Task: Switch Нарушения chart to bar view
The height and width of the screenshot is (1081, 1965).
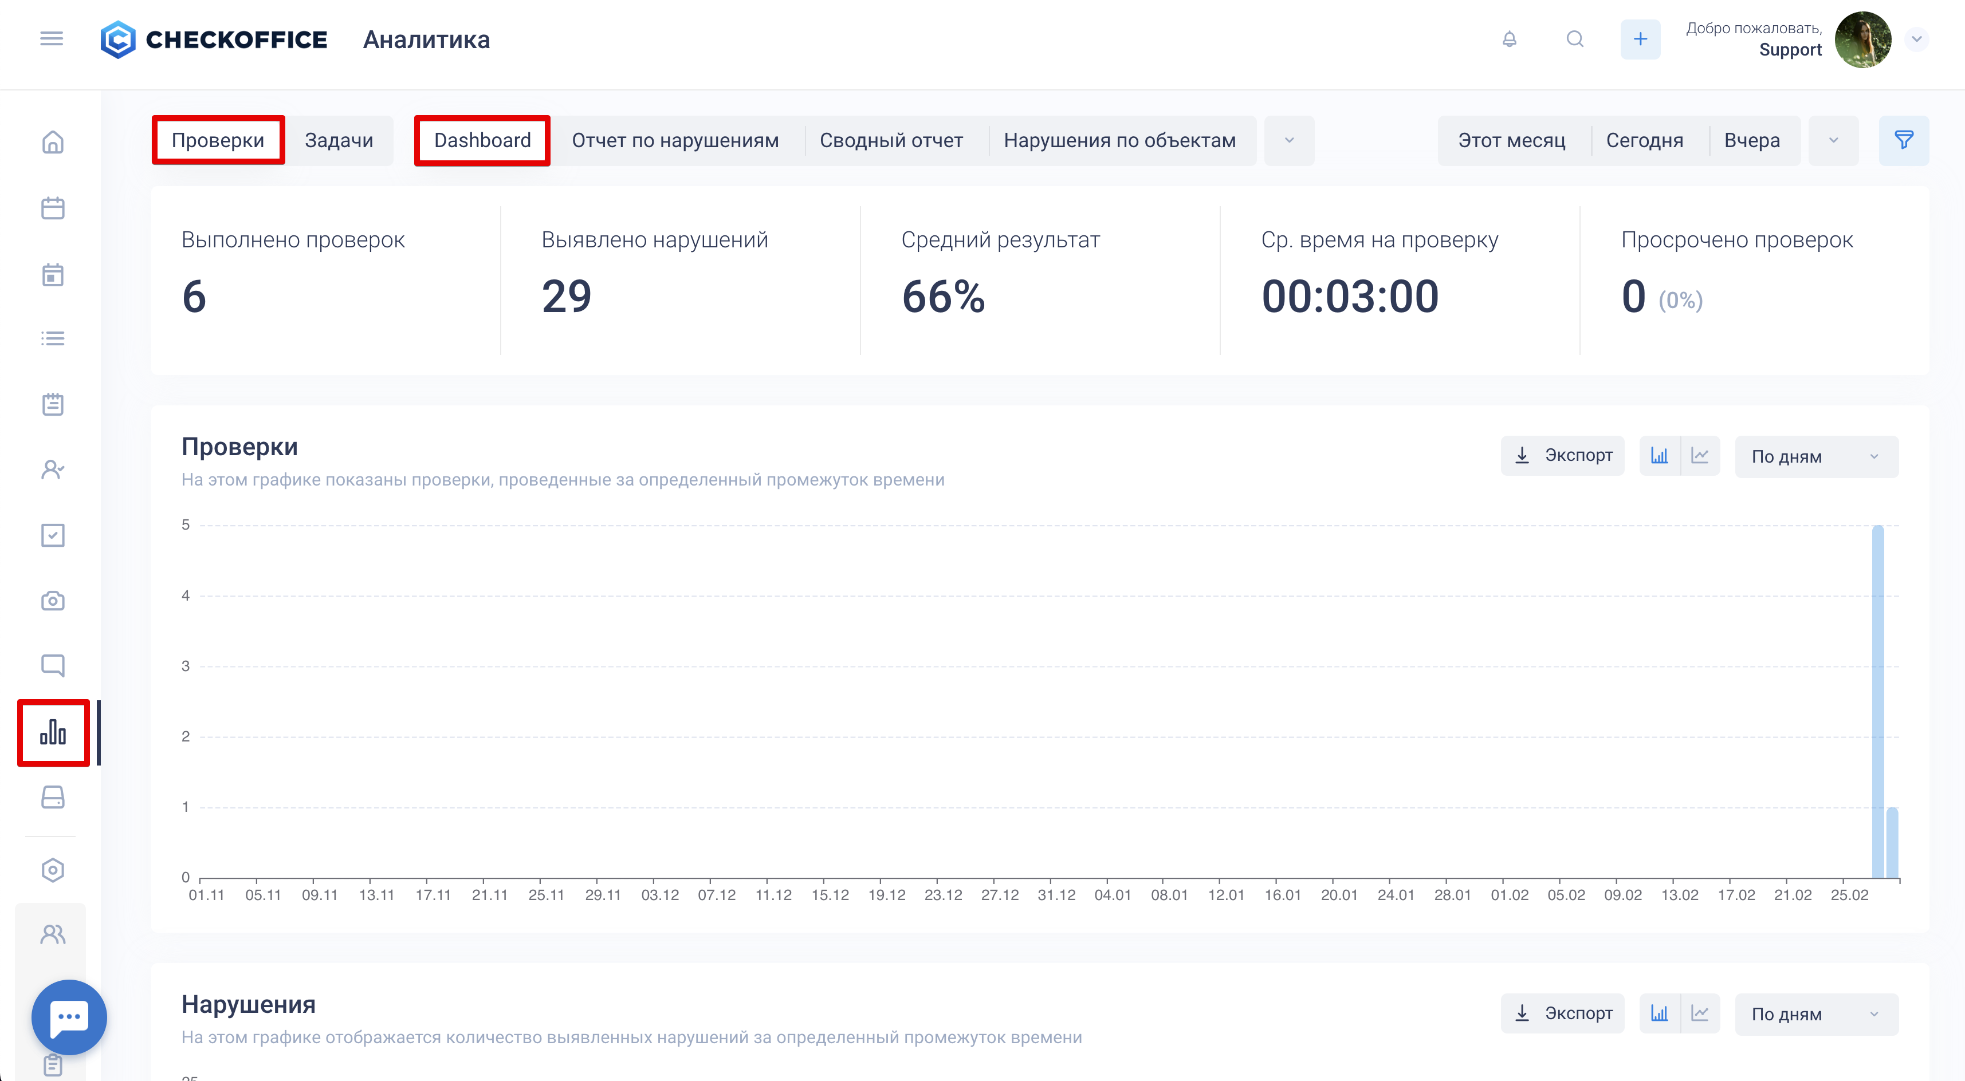Action: pos(1659,1013)
